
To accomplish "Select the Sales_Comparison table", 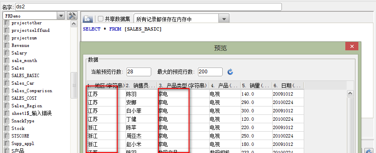I will [x=32, y=91].
